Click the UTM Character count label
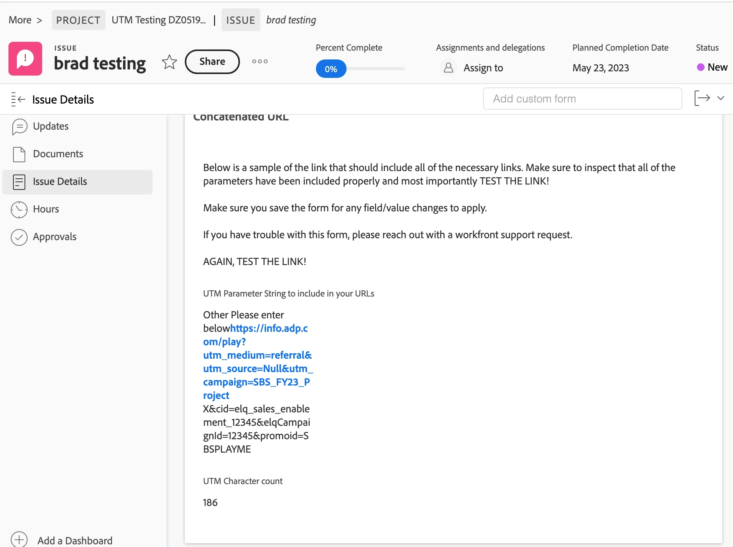The width and height of the screenshot is (733, 547). (x=243, y=481)
